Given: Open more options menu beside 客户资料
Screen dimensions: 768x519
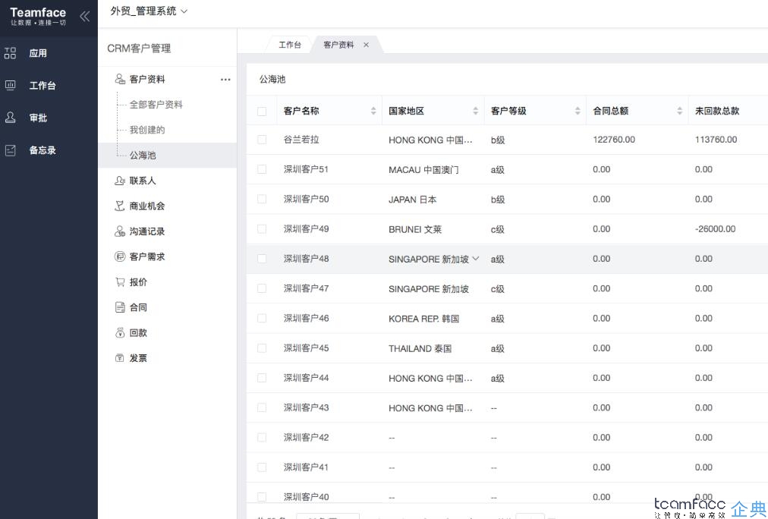Looking at the screenshot, I should 225,79.
